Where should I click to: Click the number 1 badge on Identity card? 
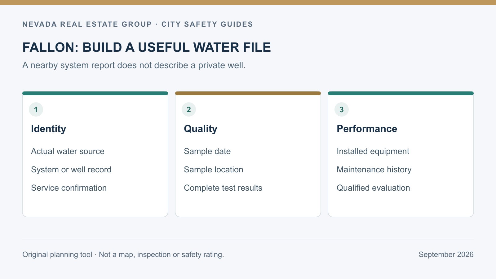[36, 109]
